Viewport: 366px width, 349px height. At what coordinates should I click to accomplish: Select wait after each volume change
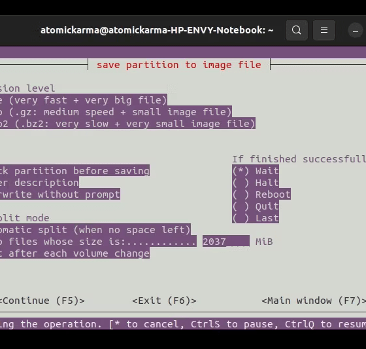click(75, 253)
